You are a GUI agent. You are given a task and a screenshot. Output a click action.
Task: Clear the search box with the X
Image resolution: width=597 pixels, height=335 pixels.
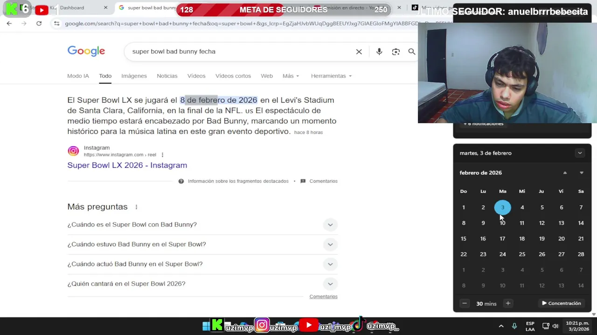click(359, 52)
